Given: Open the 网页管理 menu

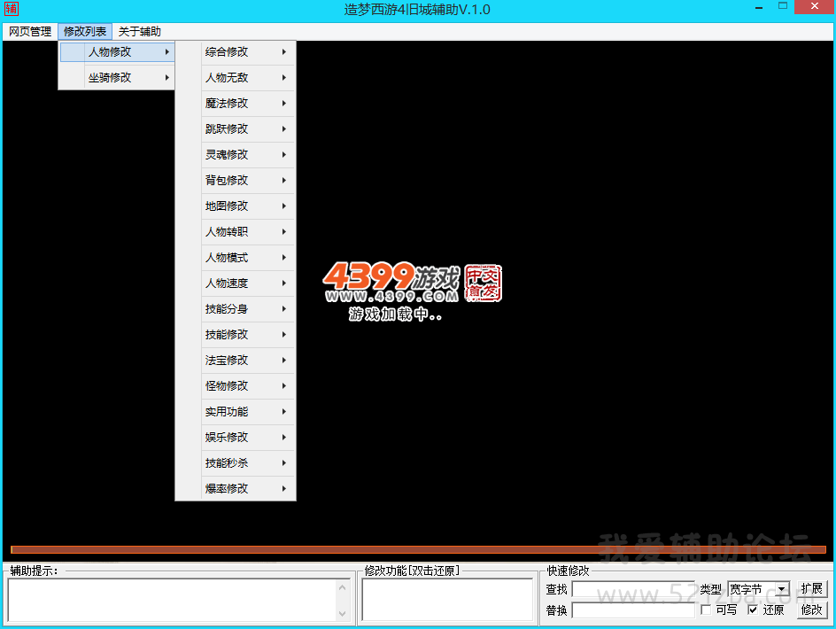Looking at the screenshot, I should (x=30, y=32).
